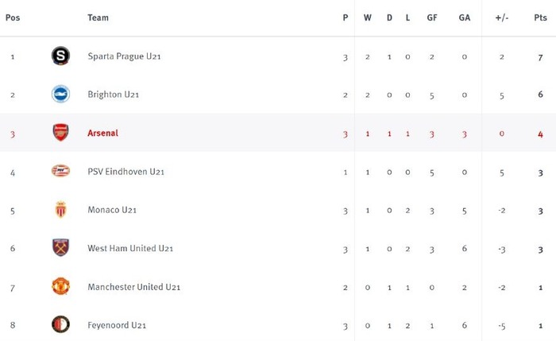Click the Pos column header
The image size is (556, 341).
pos(13,17)
